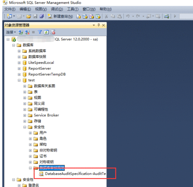Expand the 数据库快照 folder
Screen dimensions: 193x187
pos(19,57)
